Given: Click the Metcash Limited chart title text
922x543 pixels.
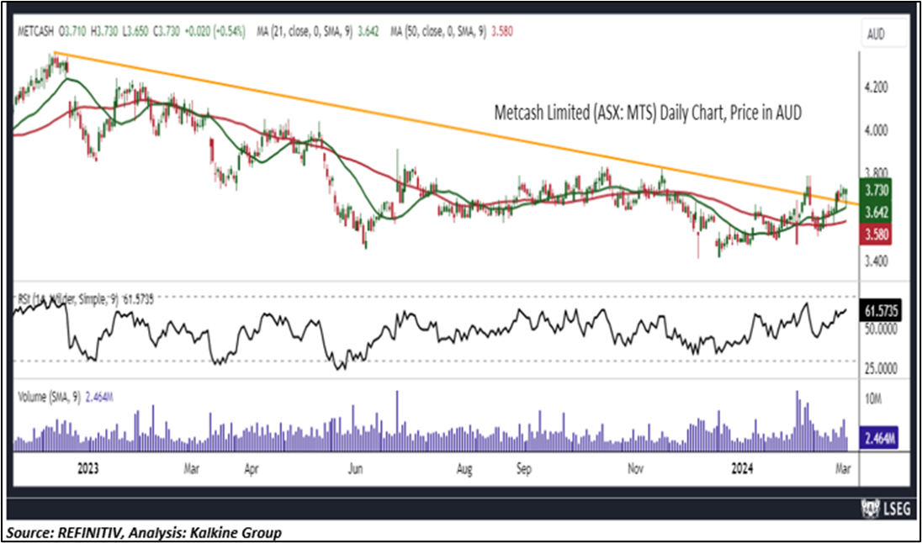Looking at the screenshot, I should (646, 113).
